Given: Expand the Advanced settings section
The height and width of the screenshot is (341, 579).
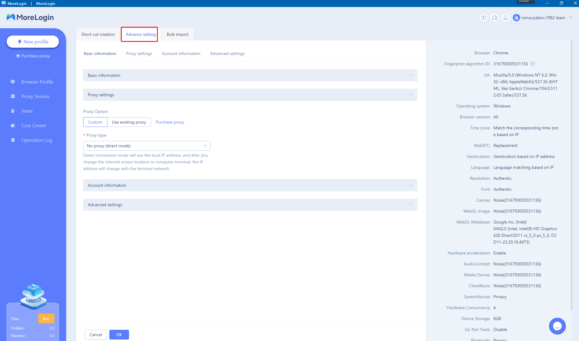Looking at the screenshot, I should tap(250, 205).
